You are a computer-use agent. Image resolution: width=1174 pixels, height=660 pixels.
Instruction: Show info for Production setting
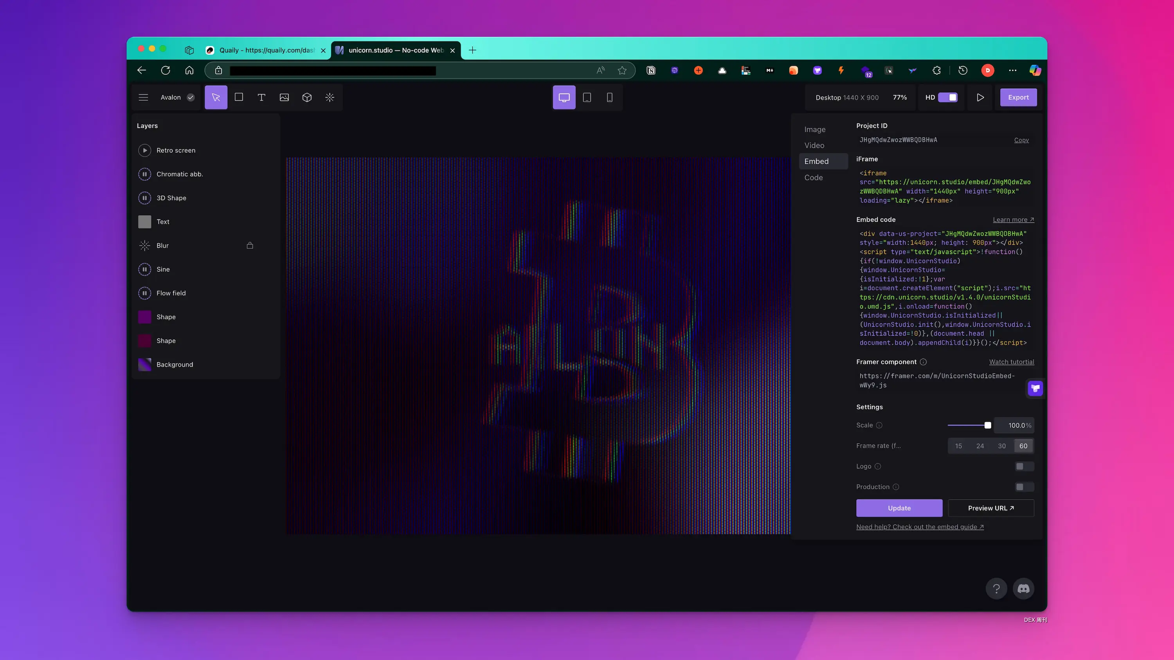[x=895, y=487]
